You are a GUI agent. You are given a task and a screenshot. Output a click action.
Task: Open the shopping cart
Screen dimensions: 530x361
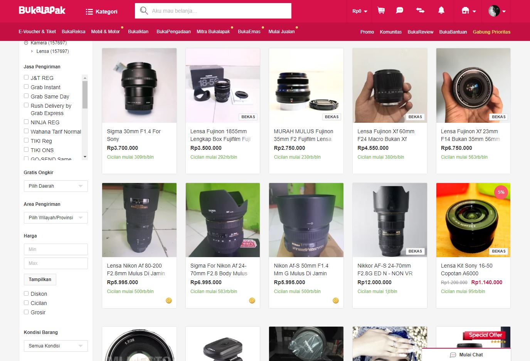pyautogui.click(x=381, y=10)
